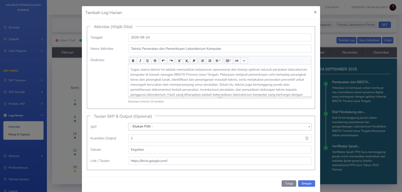The width and height of the screenshot is (402, 192).
Task: Apply superscript formatting
Action: (179, 61)
